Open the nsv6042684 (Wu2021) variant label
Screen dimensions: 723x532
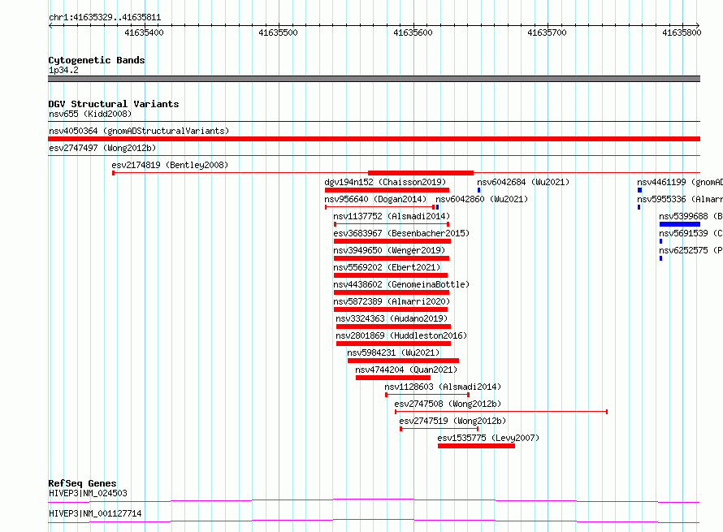tap(523, 182)
